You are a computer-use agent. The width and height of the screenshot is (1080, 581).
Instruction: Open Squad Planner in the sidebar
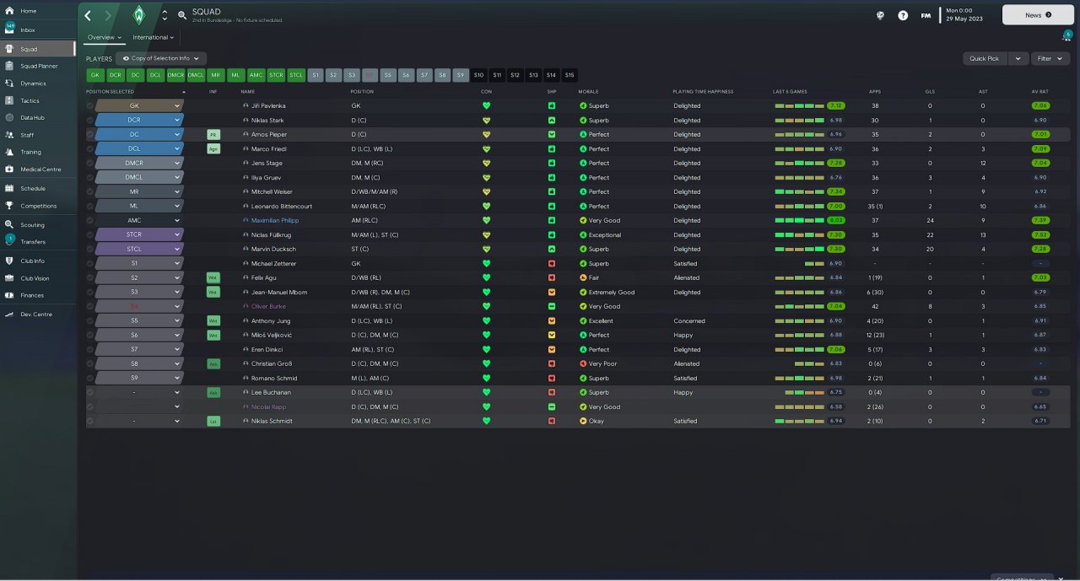click(38, 66)
